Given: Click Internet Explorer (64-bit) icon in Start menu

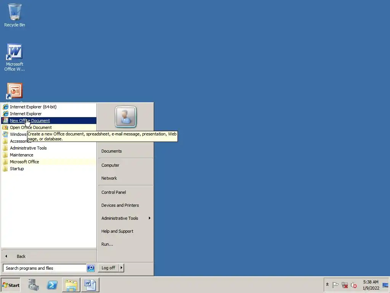Looking at the screenshot, I should pyautogui.click(x=5, y=107).
